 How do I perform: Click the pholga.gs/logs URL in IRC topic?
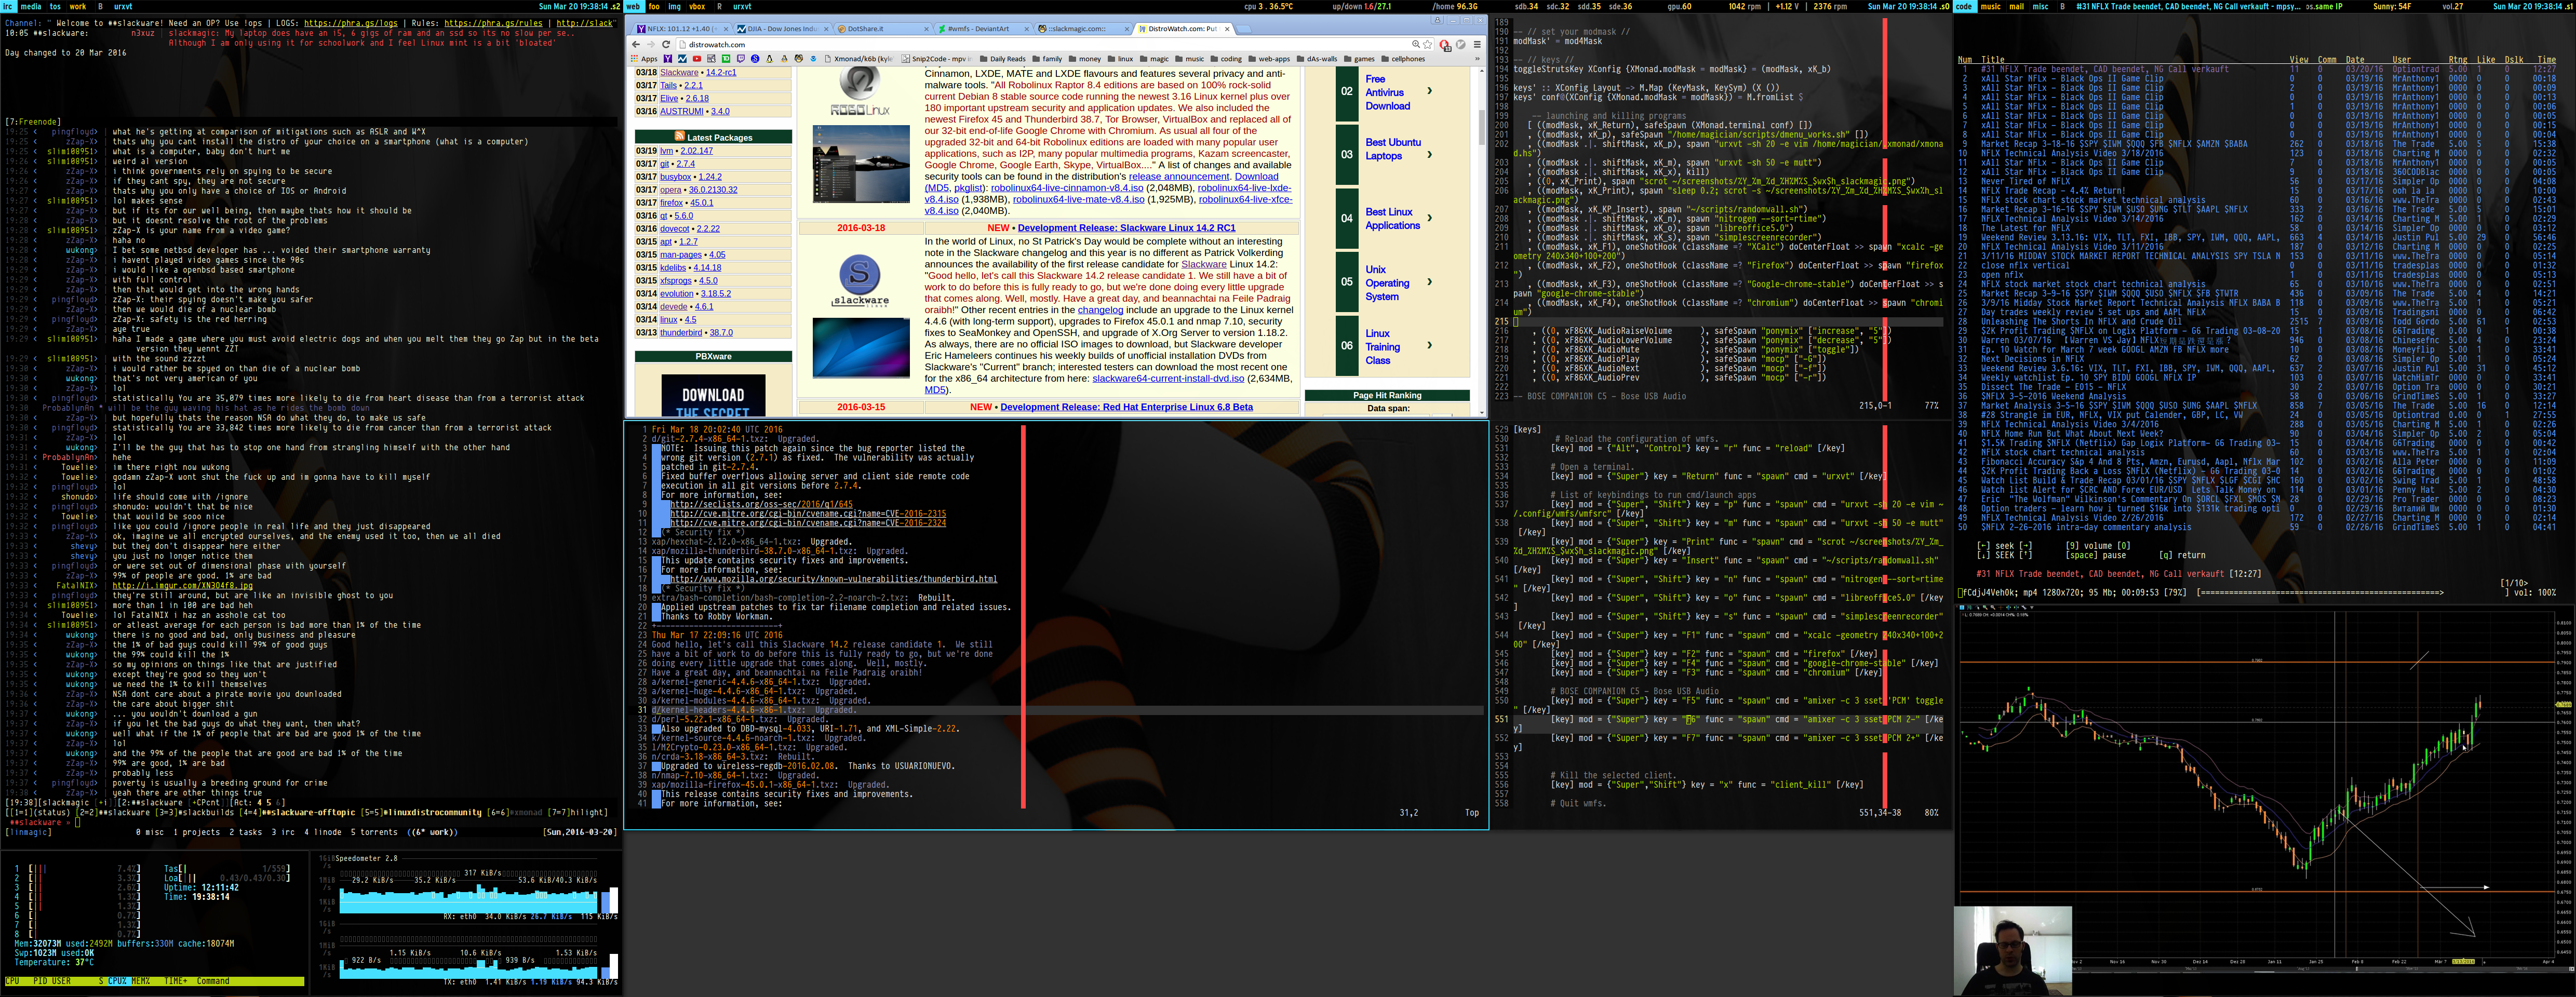[350, 23]
